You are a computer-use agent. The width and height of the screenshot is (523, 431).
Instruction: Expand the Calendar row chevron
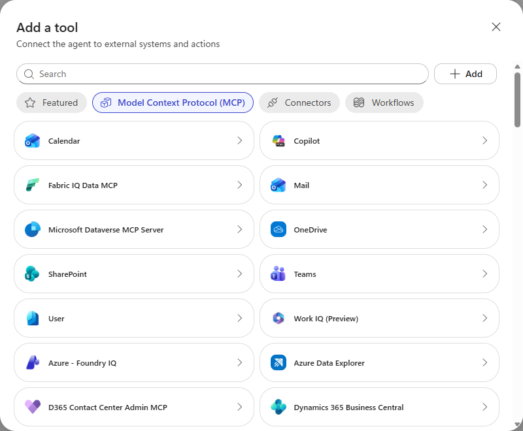click(x=239, y=140)
